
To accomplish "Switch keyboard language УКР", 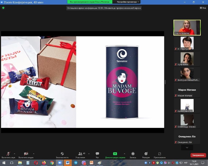I will (186, 163).
